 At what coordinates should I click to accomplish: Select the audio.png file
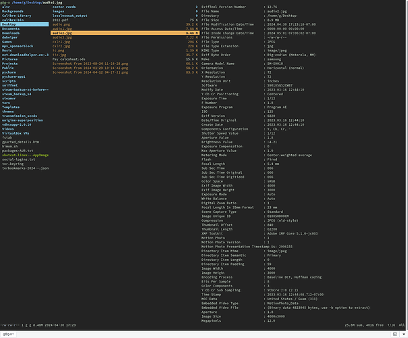61,24
